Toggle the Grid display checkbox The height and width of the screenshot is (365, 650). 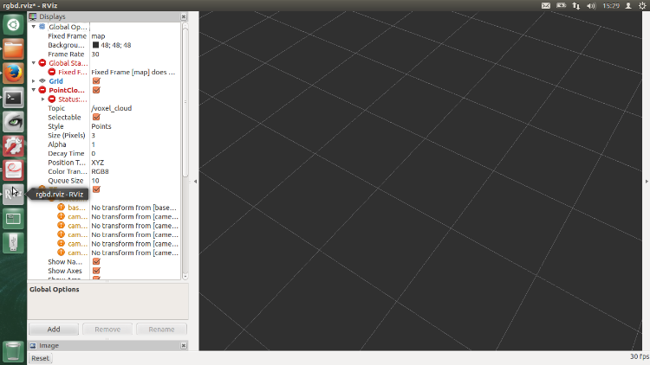click(96, 81)
